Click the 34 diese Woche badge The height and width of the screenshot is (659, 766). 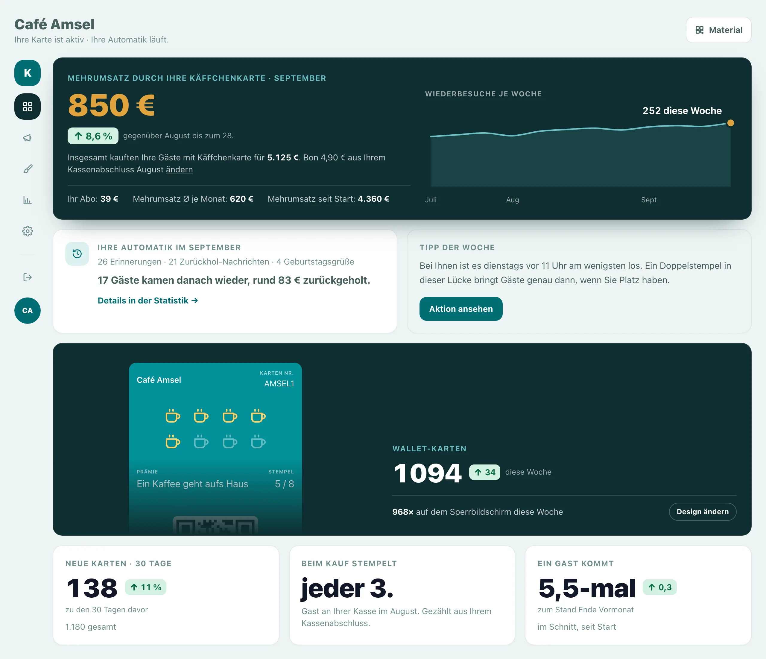click(485, 472)
